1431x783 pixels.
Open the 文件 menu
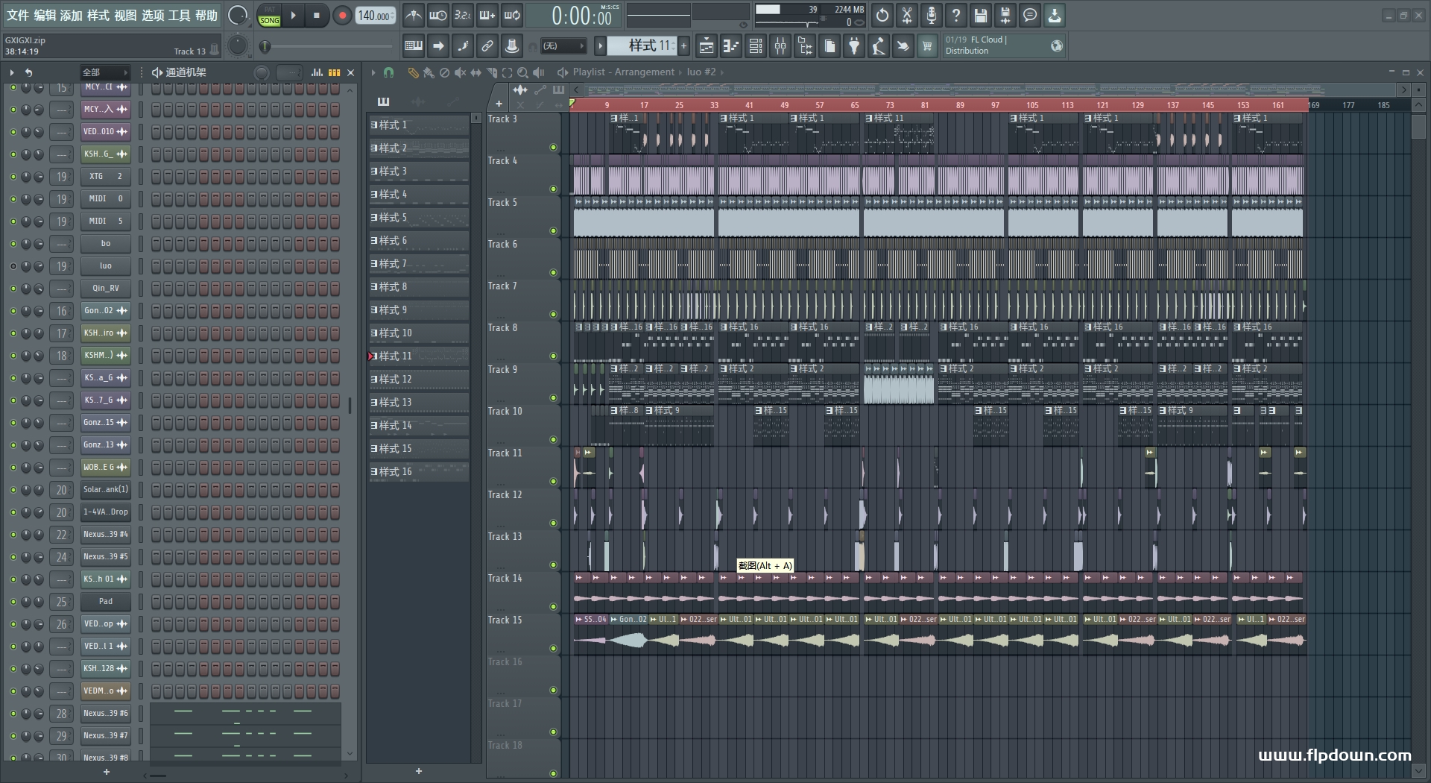click(x=18, y=15)
